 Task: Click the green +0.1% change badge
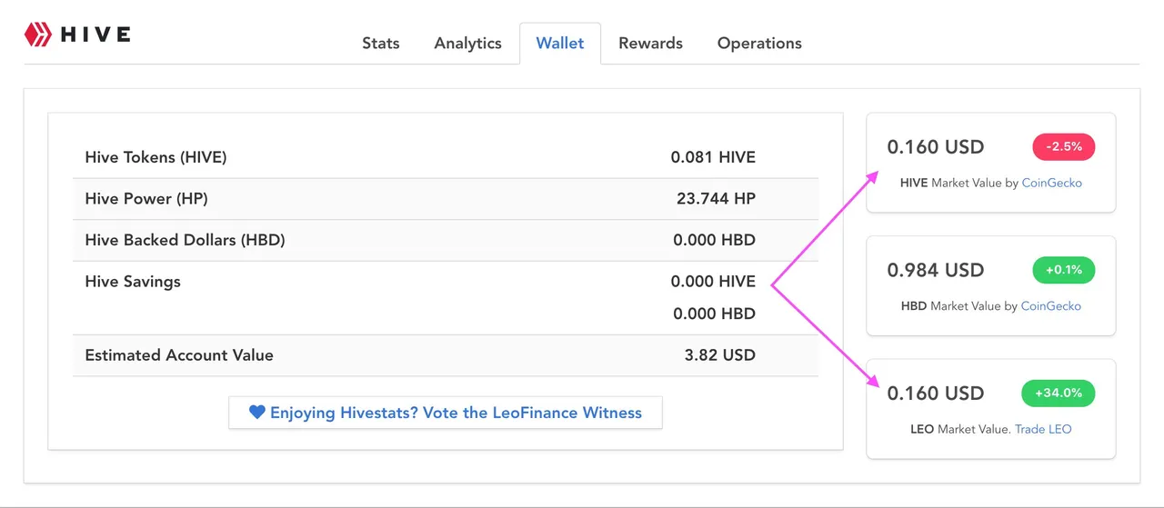click(x=1064, y=270)
